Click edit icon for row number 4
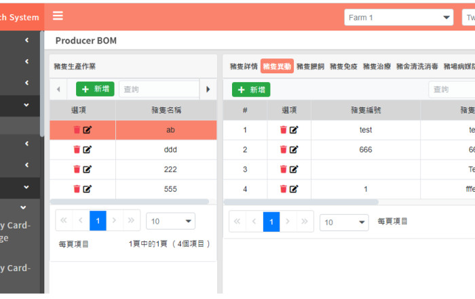This screenshot has height=299, width=475. pos(294,189)
